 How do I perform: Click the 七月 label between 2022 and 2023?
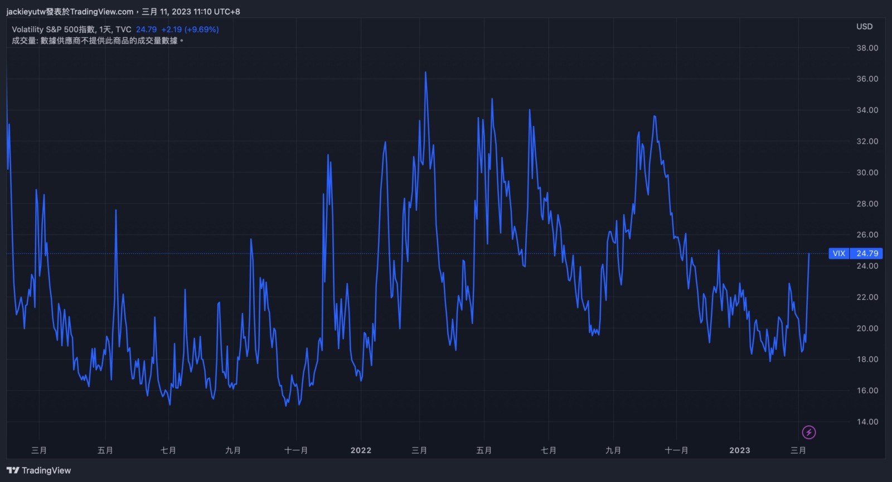click(x=549, y=450)
